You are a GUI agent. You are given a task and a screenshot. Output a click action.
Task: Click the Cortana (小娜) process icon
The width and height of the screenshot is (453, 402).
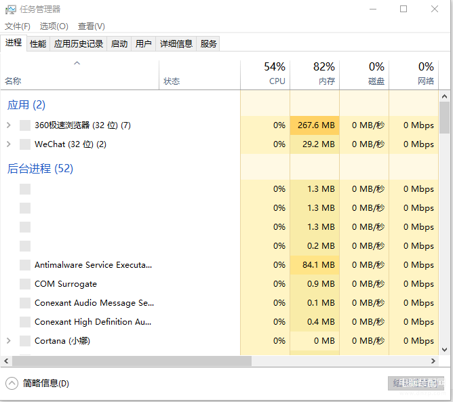click(25, 341)
